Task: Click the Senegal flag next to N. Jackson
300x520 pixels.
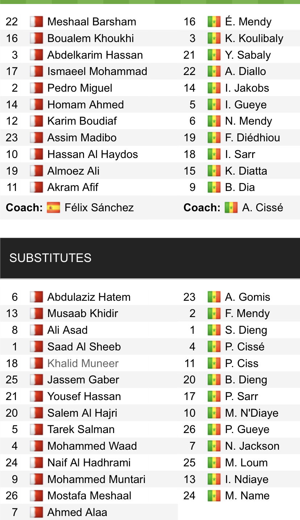Action: 214,446
